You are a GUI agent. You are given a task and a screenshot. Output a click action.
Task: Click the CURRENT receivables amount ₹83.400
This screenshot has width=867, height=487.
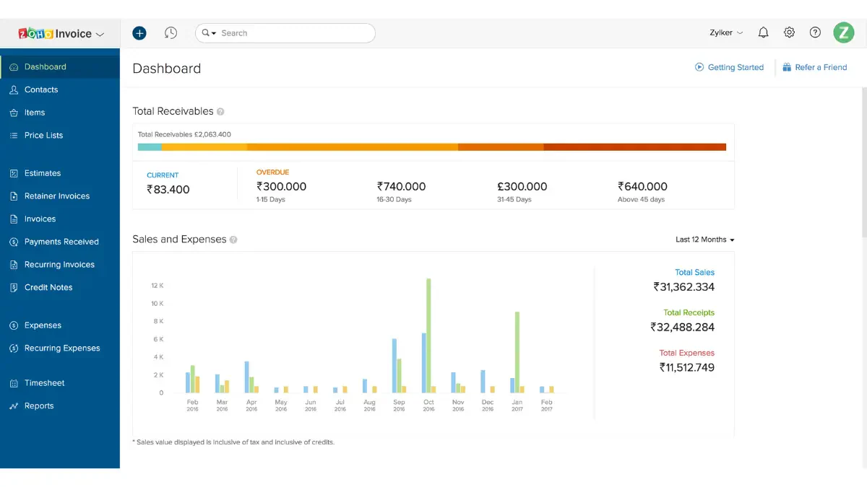tap(168, 190)
